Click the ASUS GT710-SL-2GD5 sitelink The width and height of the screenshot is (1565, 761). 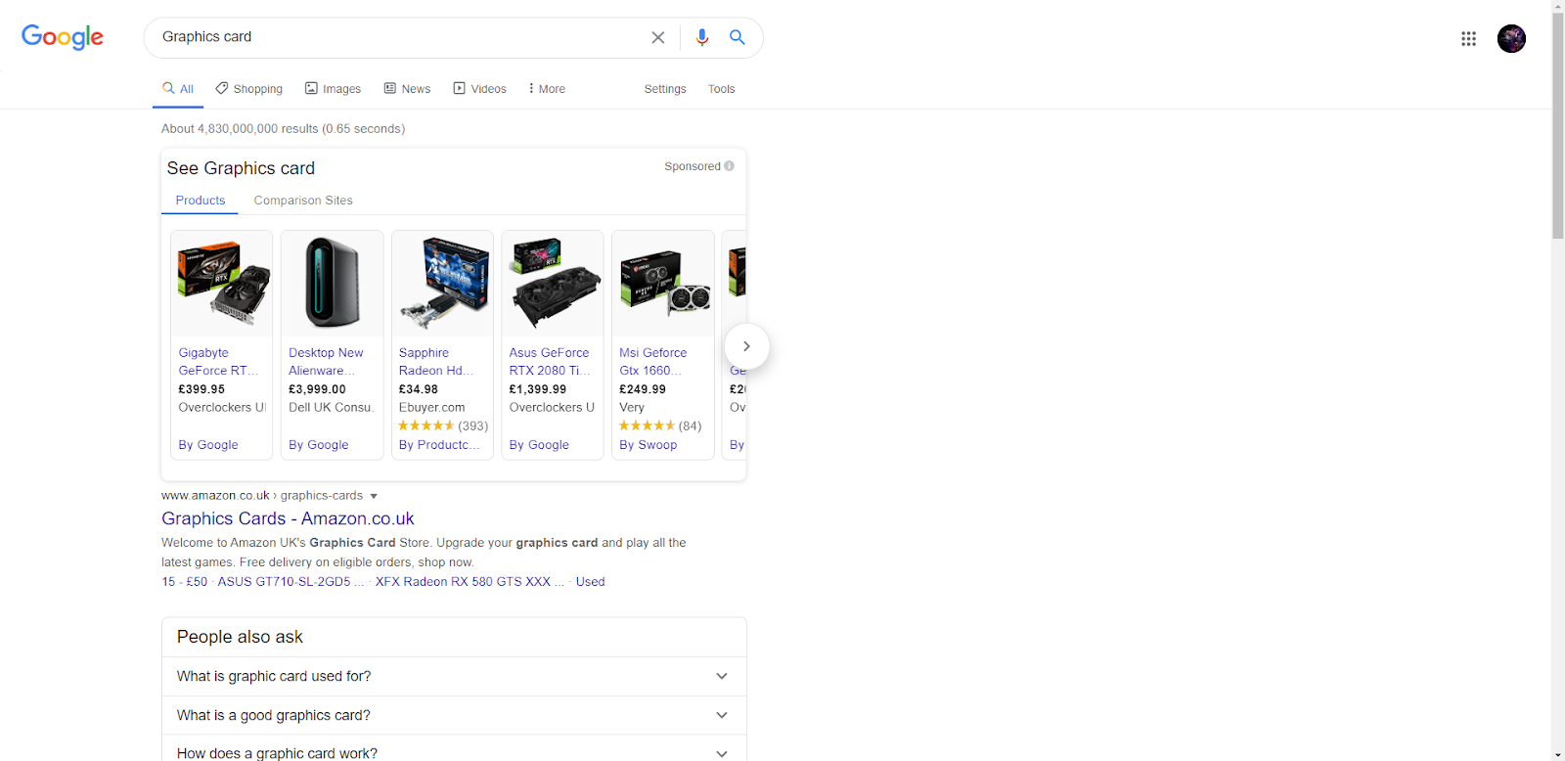[291, 582]
